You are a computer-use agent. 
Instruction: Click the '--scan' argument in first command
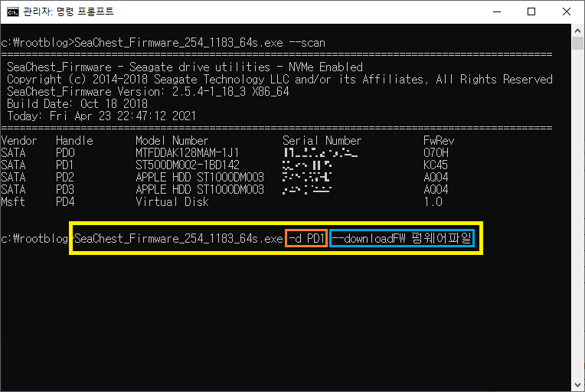[x=307, y=43]
